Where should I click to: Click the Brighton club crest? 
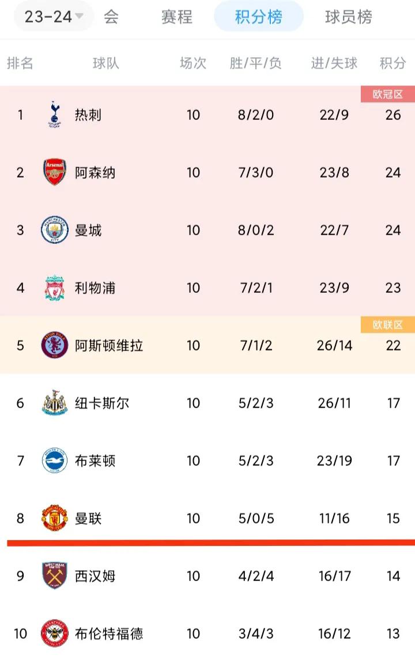54,460
